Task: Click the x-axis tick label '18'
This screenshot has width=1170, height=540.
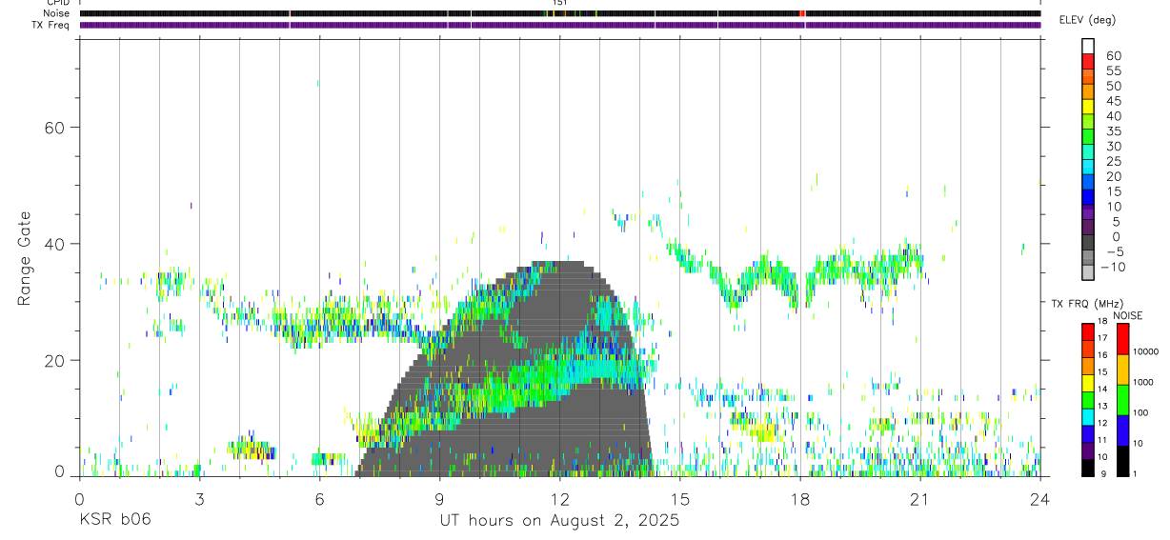Action: coord(799,499)
